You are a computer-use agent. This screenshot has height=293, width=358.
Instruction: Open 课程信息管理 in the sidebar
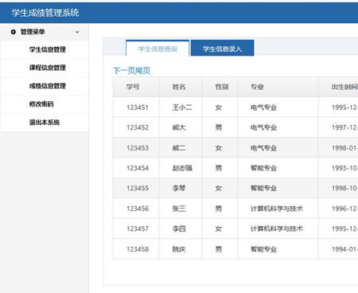48,68
